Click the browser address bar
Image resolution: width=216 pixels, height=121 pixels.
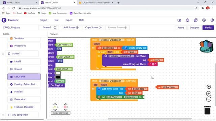pyautogui.click(x=106, y=8)
